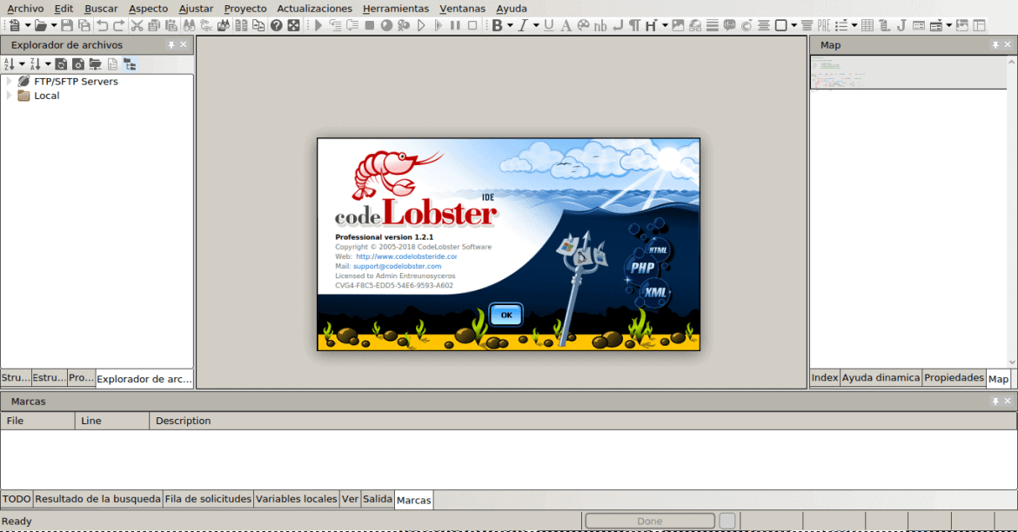Click the refresh file icon in Explorador toolbar

coord(61,64)
